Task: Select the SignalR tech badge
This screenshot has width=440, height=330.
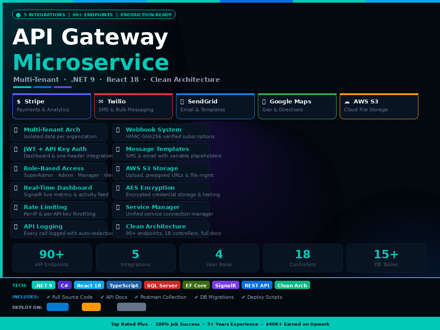Action: (x=226, y=285)
